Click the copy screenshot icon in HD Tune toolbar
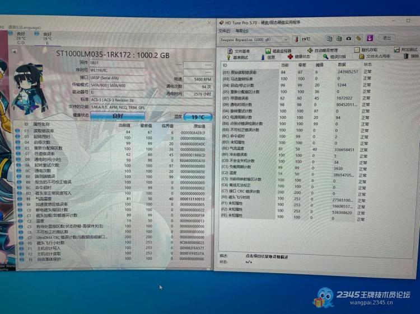Image resolution: width=420 pixels, height=314 pixels. pos(340,39)
